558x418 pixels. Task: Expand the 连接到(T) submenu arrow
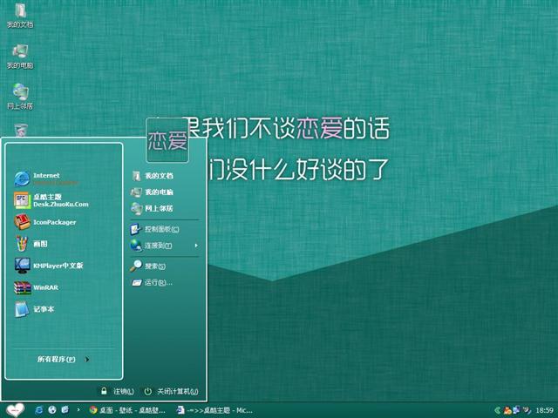196,246
